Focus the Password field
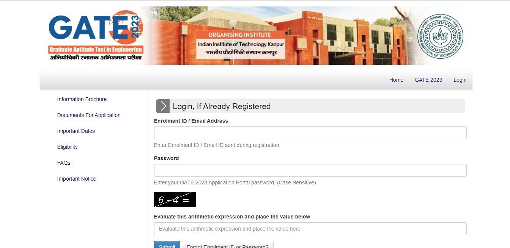 310,170
